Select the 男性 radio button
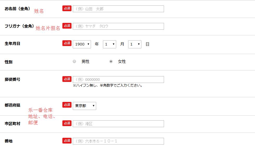Screen dimensions: 255x150 (74, 62)
